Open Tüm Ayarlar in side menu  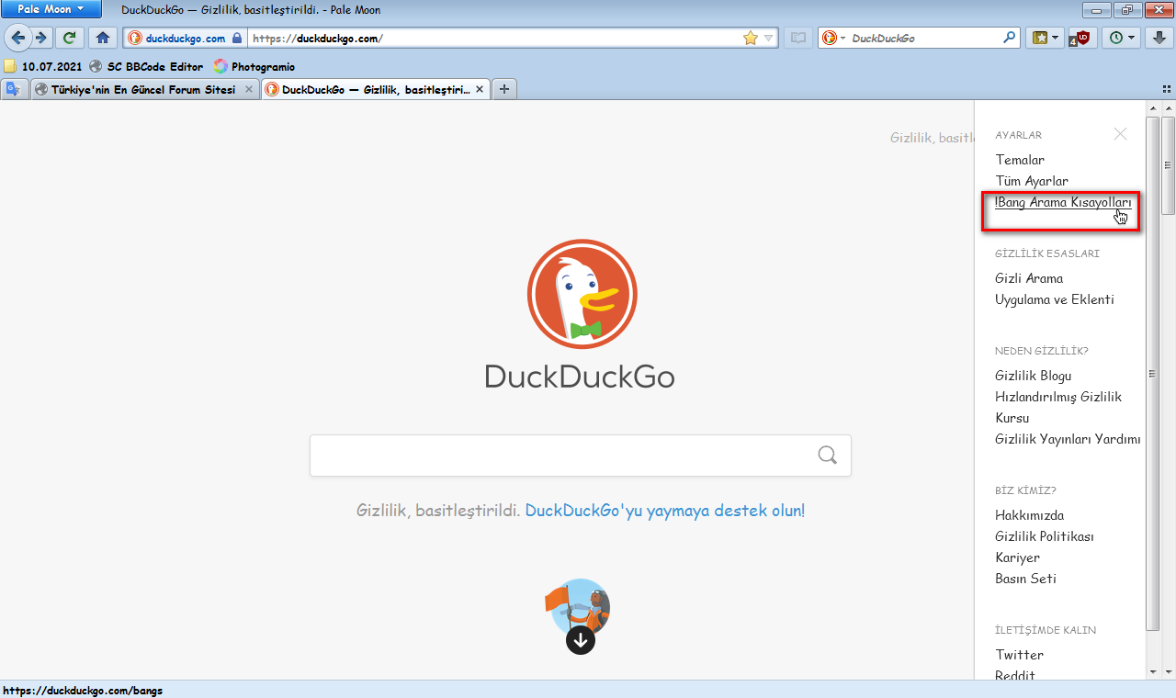pyautogui.click(x=1032, y=181)
